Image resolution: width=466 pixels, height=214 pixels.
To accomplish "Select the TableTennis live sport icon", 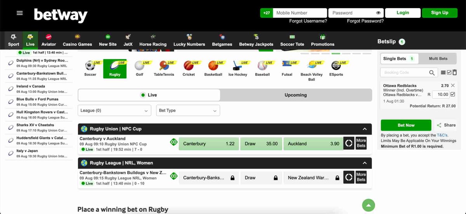I will click(x=164, y=68).
